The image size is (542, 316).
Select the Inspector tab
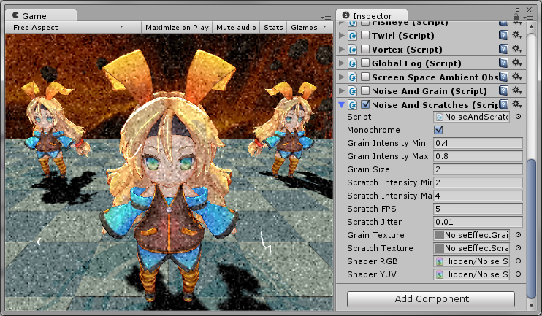(372, 16)
